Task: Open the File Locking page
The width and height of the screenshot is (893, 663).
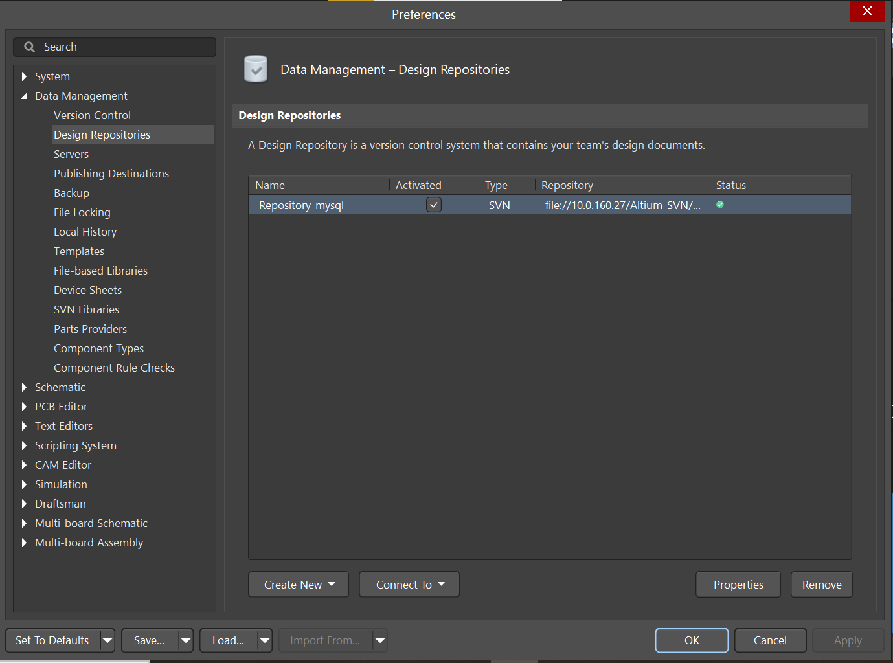Action: point(82,212)
